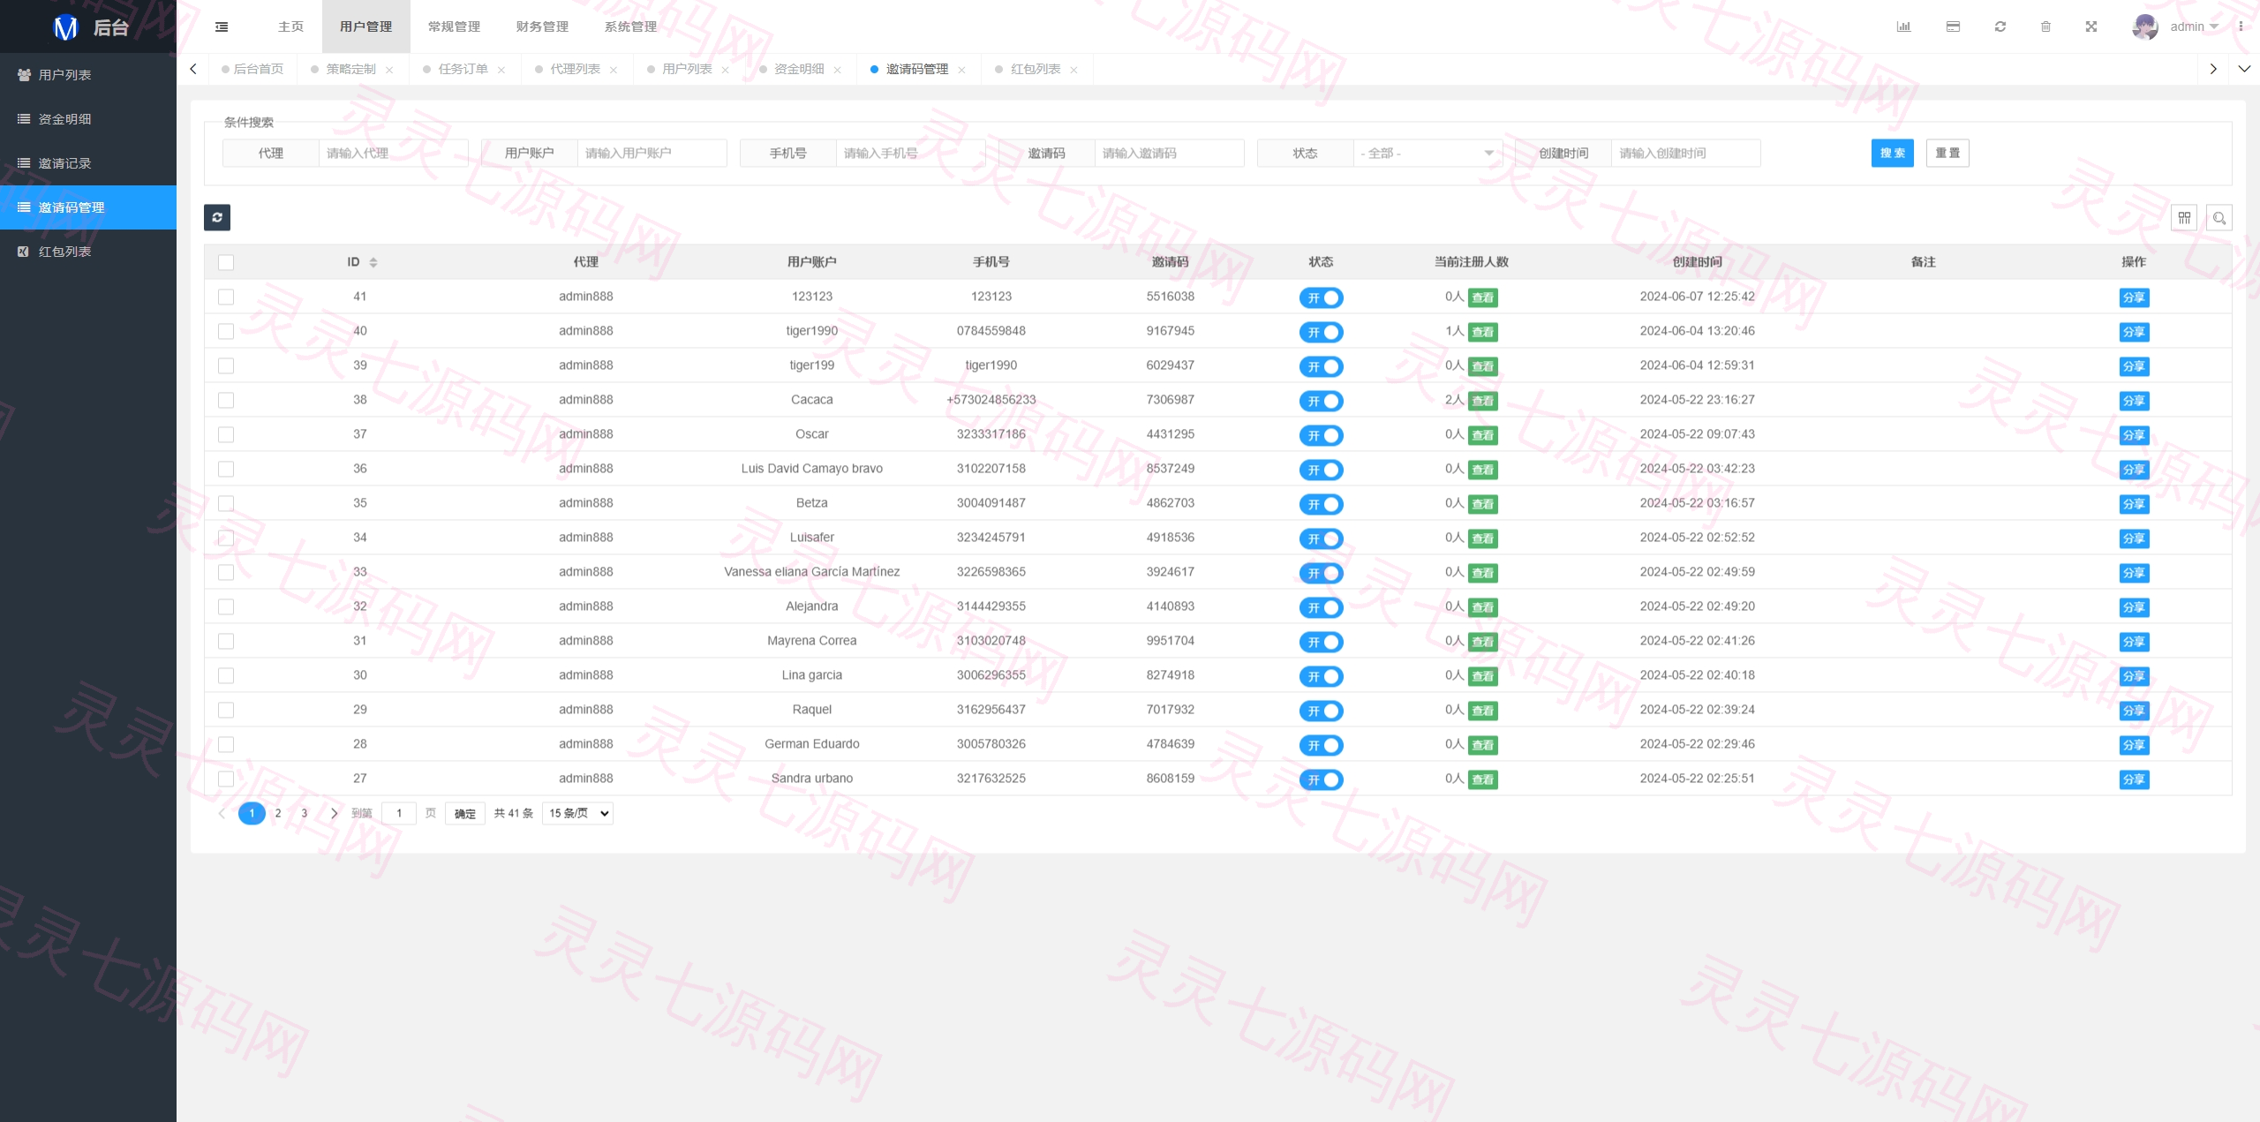
Task: Open 红包列表 in the sidebar
Action: coord(88,252)
